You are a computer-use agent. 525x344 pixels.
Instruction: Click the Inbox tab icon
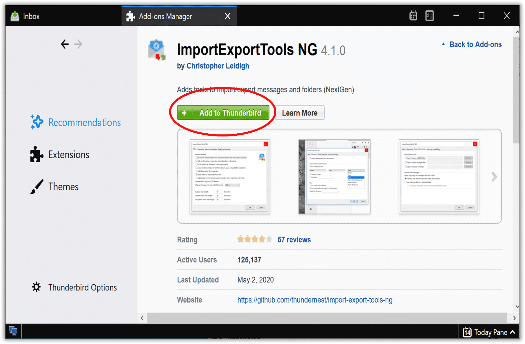[15, 16]
